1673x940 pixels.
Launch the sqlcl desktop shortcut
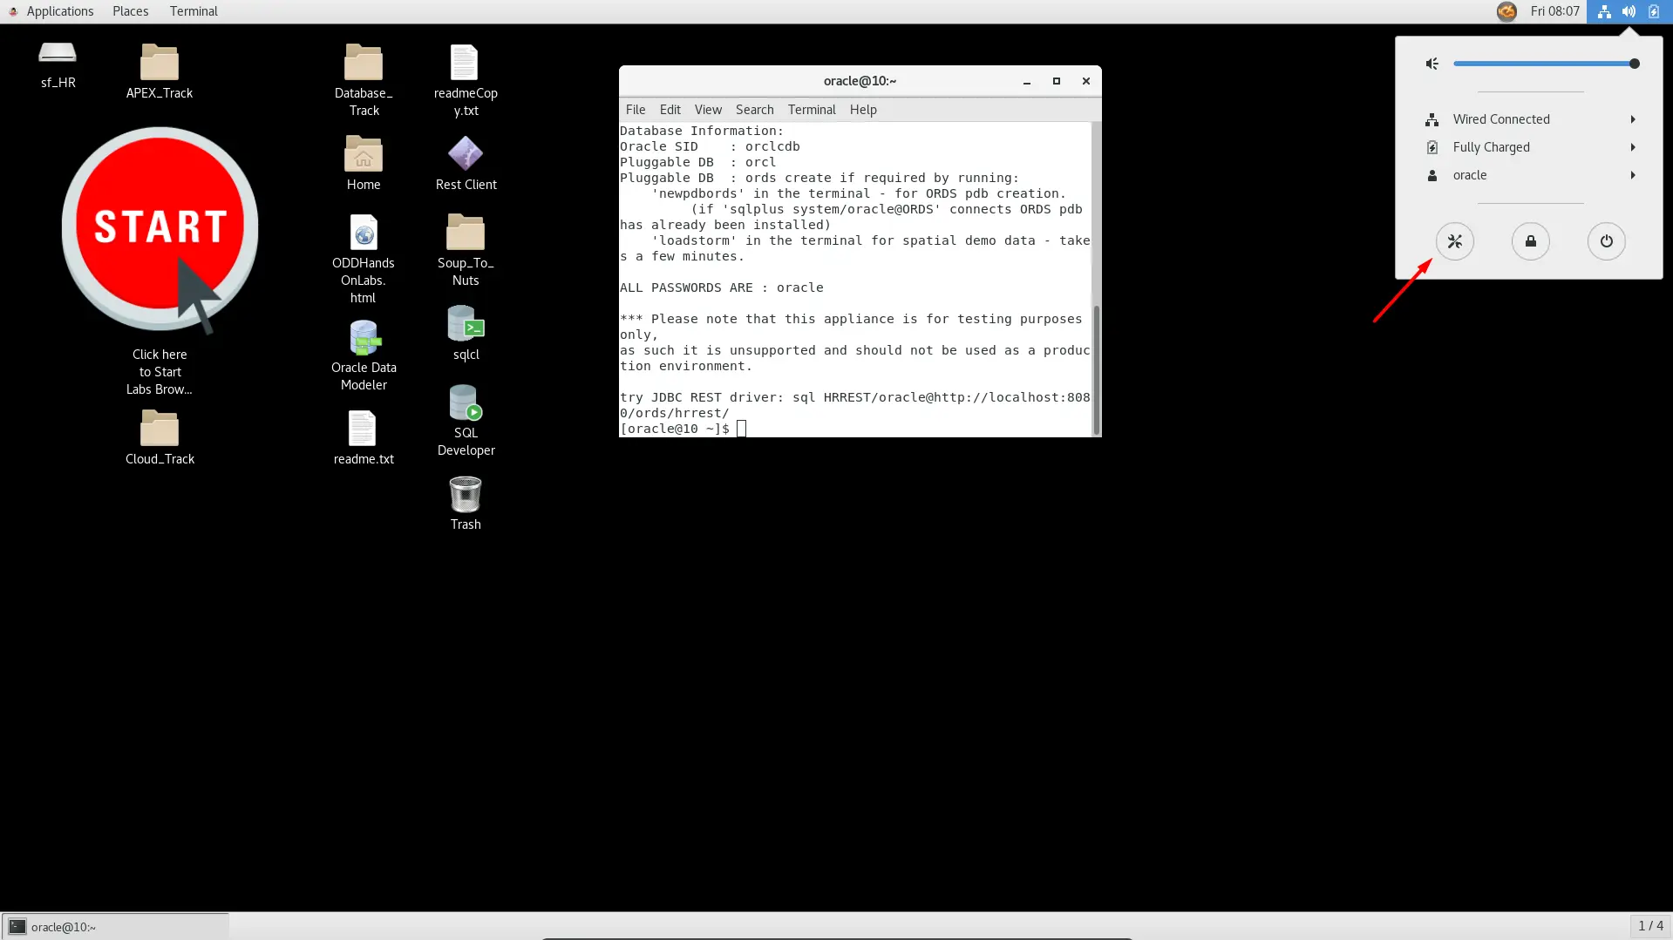[x=465, y=324]
